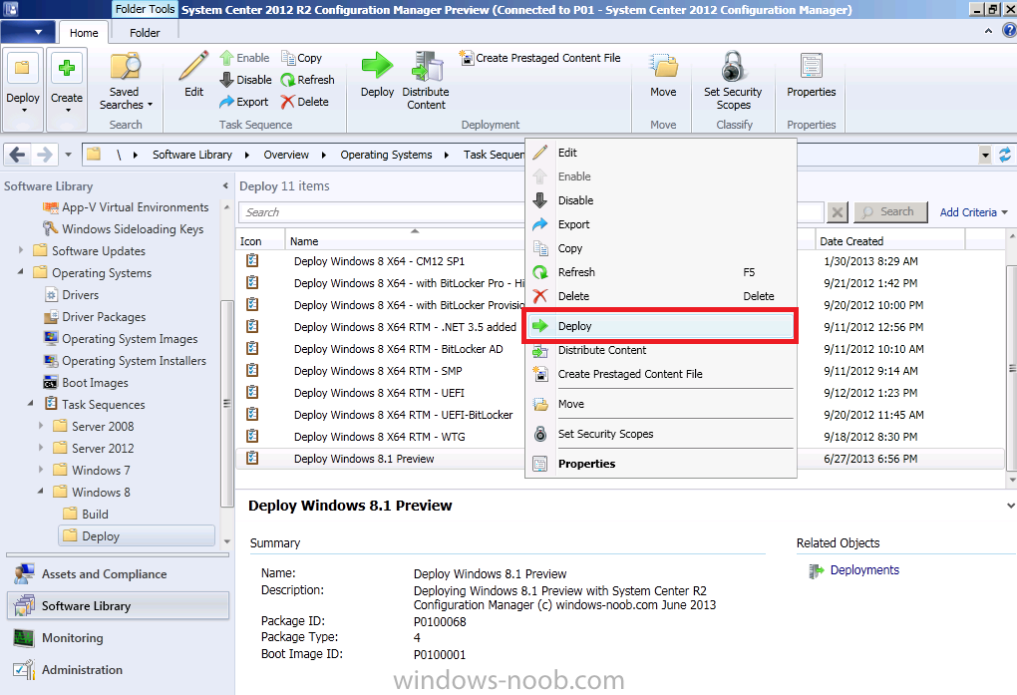Click the Move ribbon button
Viewport: 1017px width, 695px height.
pos(663,76)
